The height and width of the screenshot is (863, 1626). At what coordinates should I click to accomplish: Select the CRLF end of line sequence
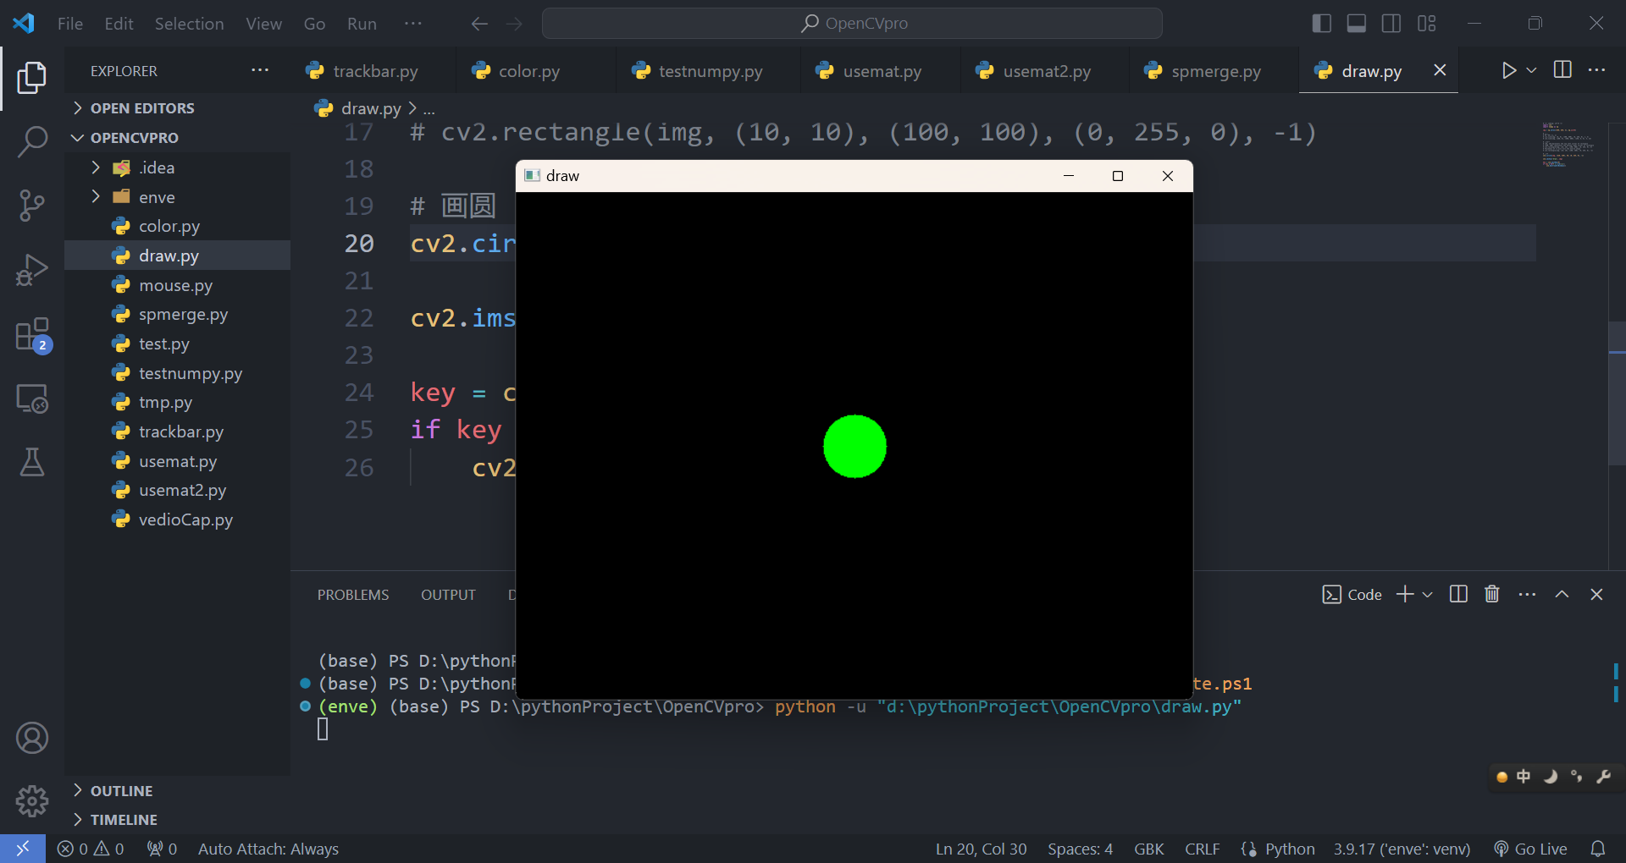click(x=1202, y=848)
